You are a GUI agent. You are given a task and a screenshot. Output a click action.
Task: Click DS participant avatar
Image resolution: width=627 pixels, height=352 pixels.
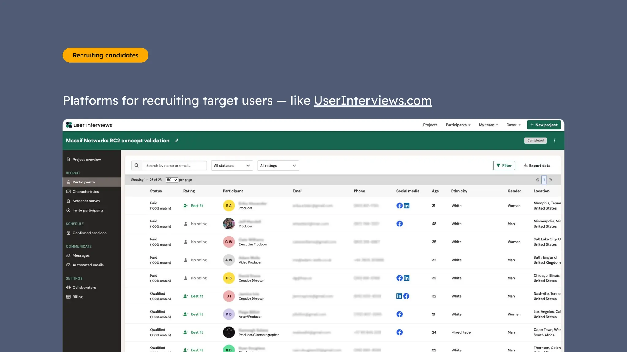click(x=229, y=278)
